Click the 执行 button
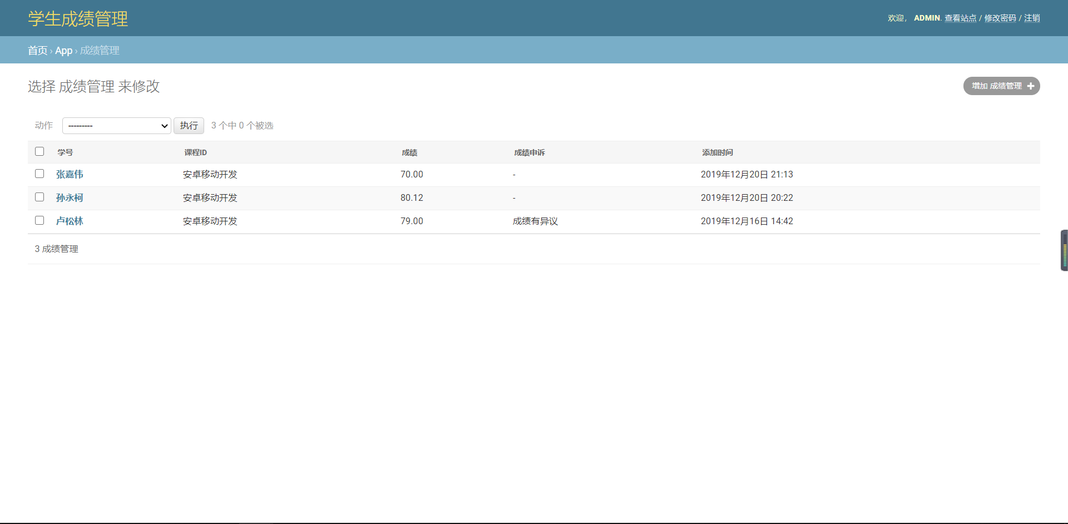Screen dimensions: 1068x524 click(x=189, y=126)
